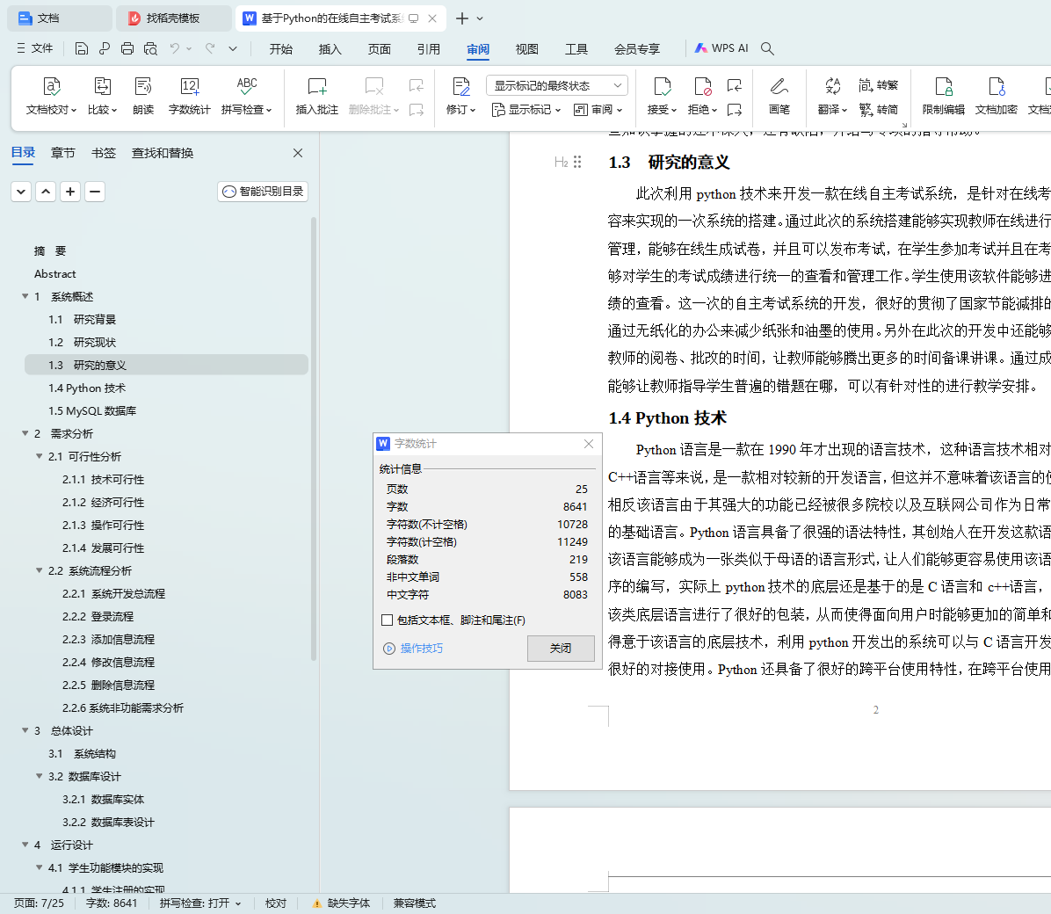Collapse the 2 需求分析 tree node
Image resolution: width=1051 pixels, height=914 pixels.
click(25, 433)
